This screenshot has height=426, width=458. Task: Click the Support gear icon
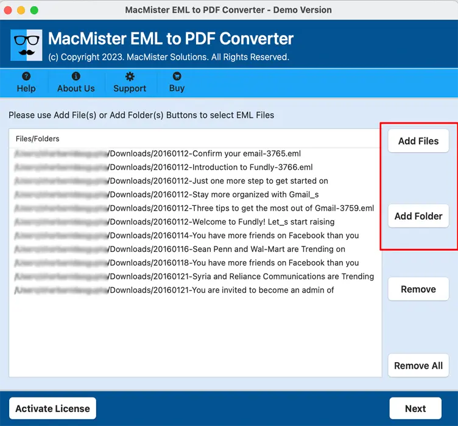130,77
